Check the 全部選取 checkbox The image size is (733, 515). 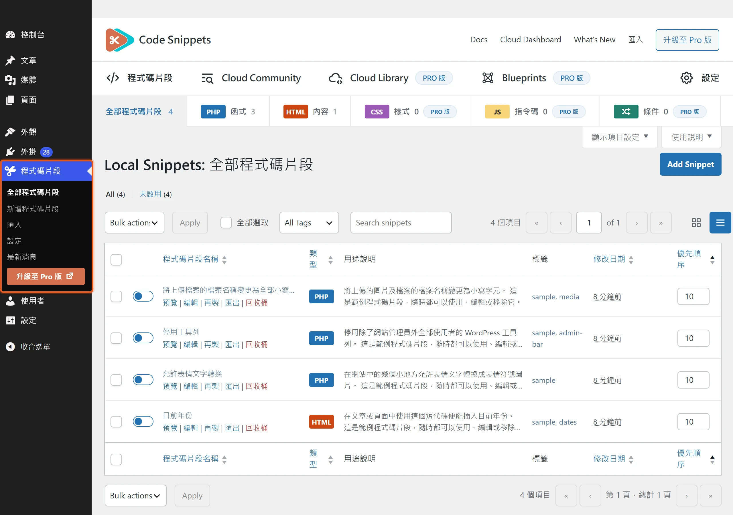pyautogui.click(x=226, y=223)
